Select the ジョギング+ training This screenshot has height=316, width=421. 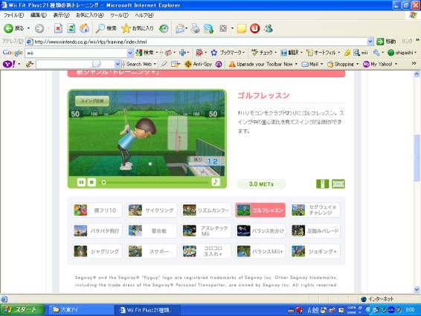pos(315,251)
